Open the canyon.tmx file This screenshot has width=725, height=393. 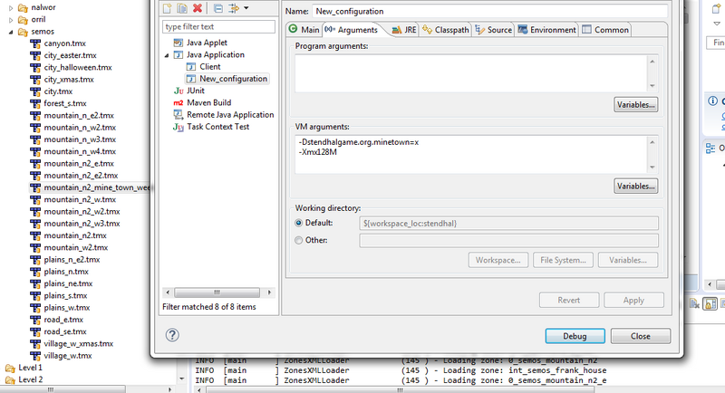[63, 43]
